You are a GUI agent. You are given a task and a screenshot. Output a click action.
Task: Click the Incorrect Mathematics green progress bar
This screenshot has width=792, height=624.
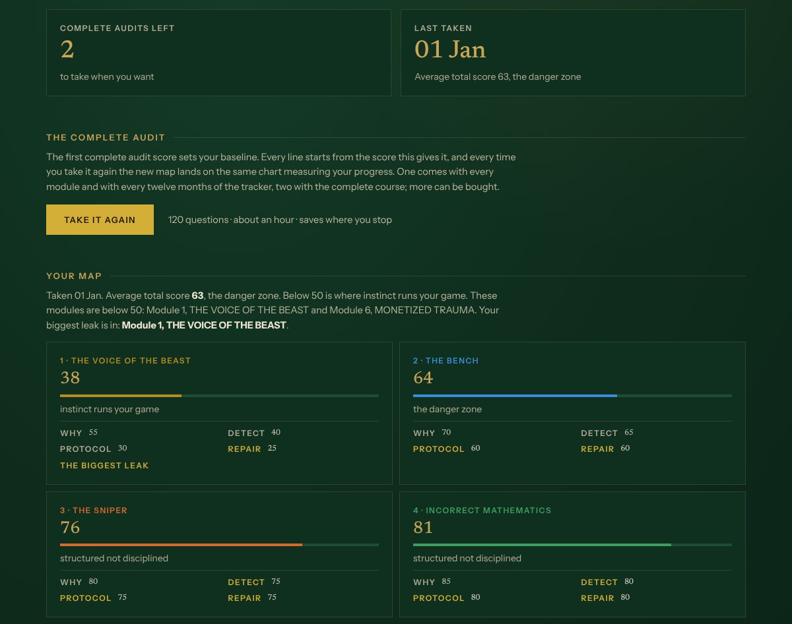pos(572,545)
